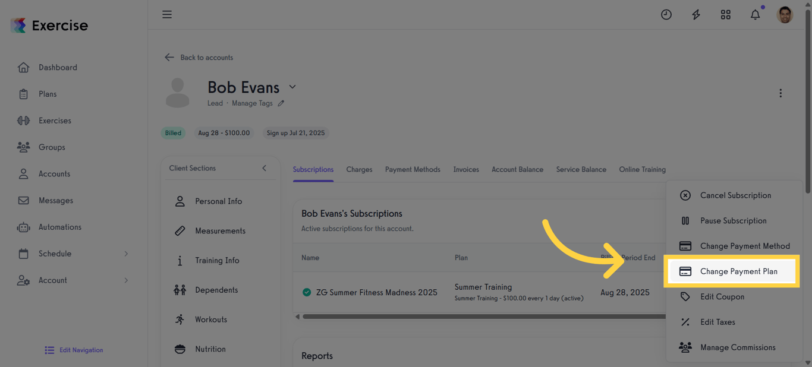Viewport: 812px width, 367px height.
Task: Open Exercises in sidebar
Action: point(55,121)
